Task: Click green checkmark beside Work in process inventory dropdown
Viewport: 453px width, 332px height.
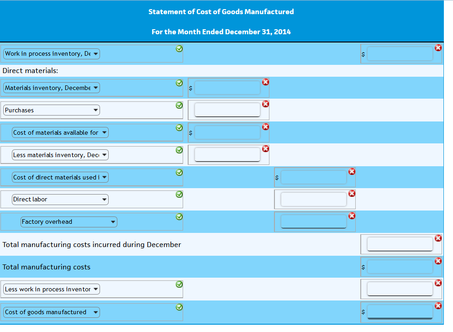Action: (179, 48)
